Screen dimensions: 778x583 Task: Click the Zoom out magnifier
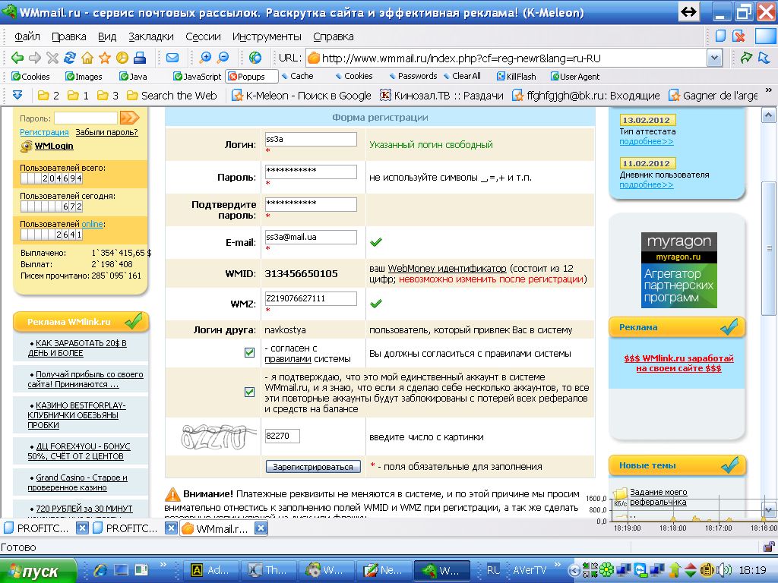223,58
